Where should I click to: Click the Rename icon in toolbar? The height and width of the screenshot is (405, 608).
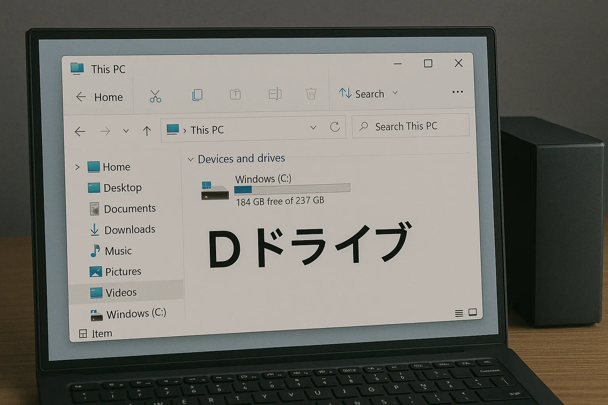click(x=275, y=94)
